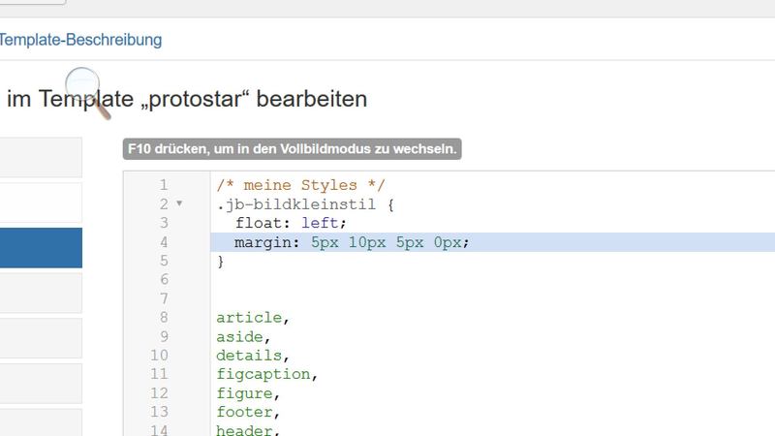
Task: Click the 'details,' selector line
Action: pyautogui.click(x=253, y=356)
